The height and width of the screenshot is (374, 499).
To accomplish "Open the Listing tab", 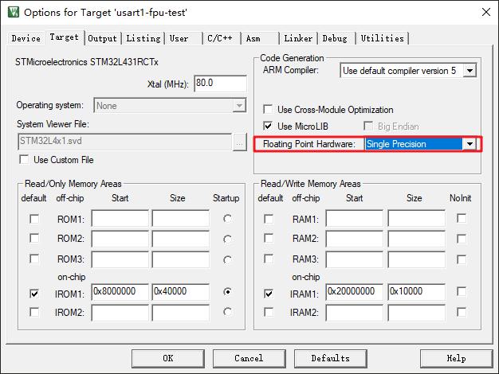I will (143, 38).
